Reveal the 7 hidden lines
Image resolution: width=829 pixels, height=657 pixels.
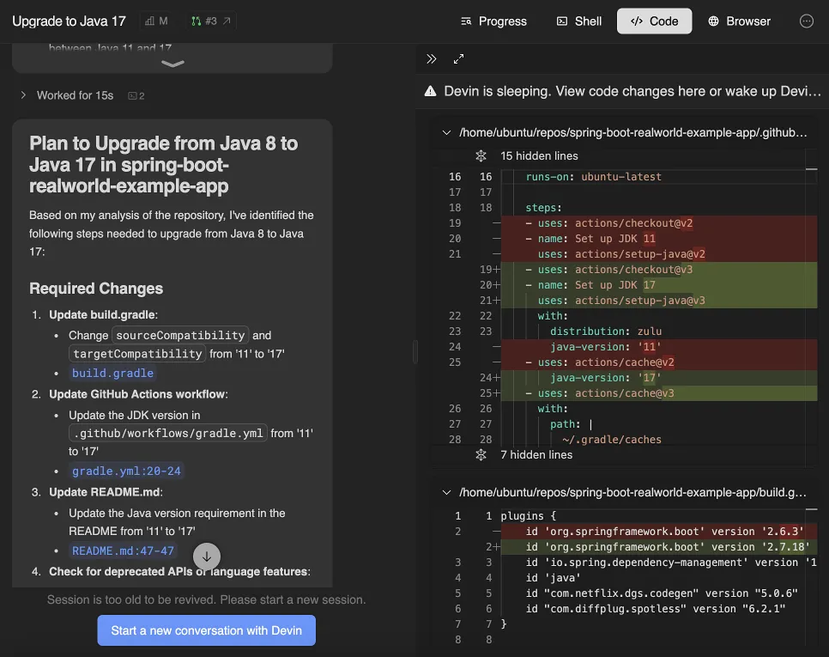536,455
